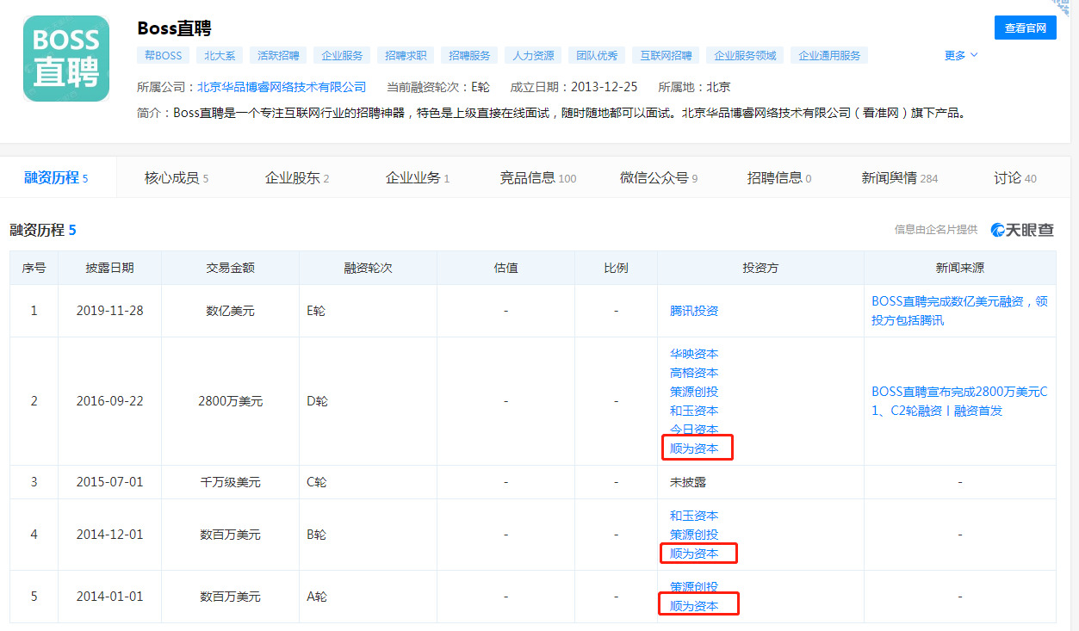Select the 北大系 tag
Viewport: 1079px width, 631px height.
point(220,55)
